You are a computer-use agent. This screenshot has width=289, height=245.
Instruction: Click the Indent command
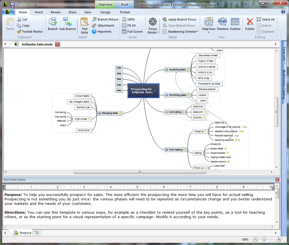264,25
